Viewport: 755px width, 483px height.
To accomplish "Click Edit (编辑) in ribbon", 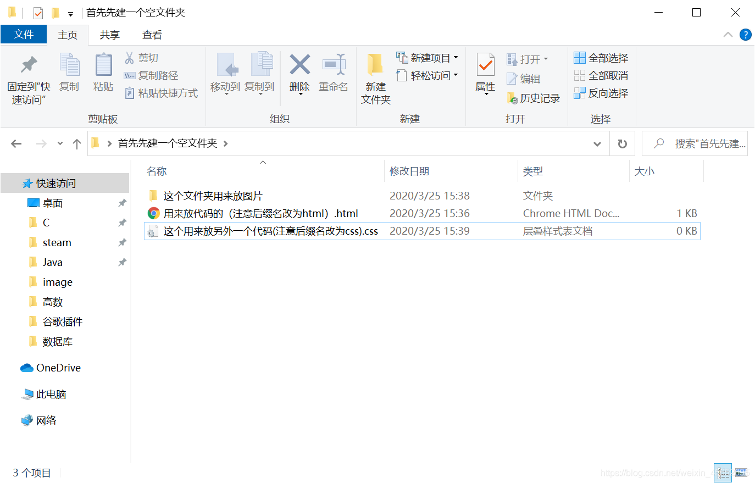I will pyautogui.click(x=524, y=79).
